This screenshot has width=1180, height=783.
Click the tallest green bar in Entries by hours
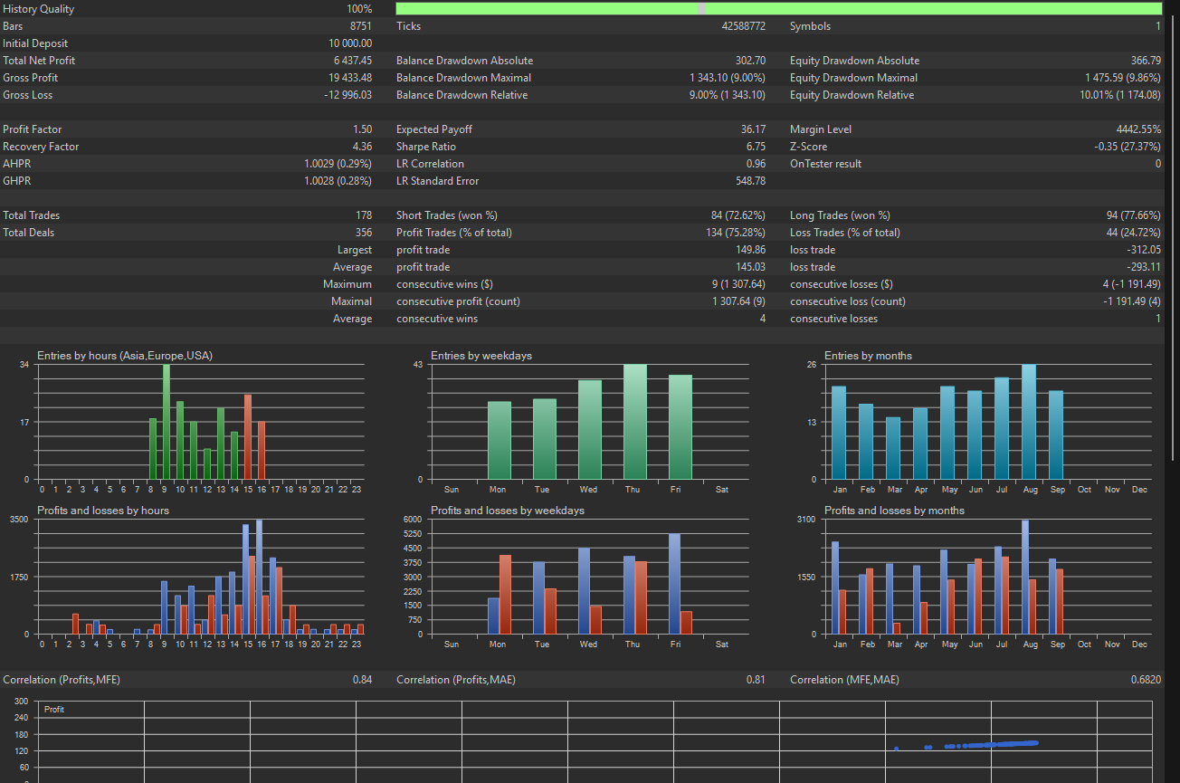[167, 422]
